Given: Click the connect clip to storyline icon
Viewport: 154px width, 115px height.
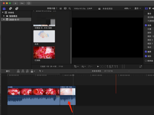Looking at the screenshot, I should [18, 71].
